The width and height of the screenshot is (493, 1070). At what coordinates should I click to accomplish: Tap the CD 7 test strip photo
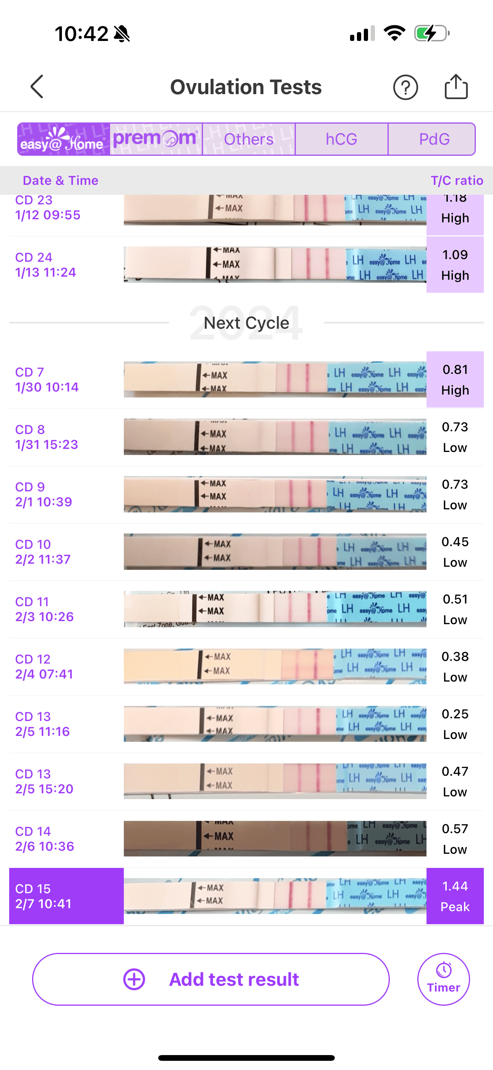[275, 379]
